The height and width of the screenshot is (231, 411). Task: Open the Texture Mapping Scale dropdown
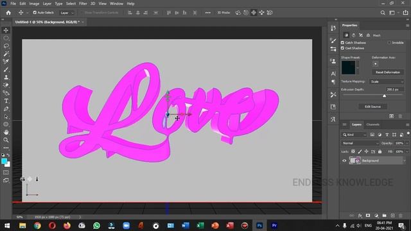point(387,81)
